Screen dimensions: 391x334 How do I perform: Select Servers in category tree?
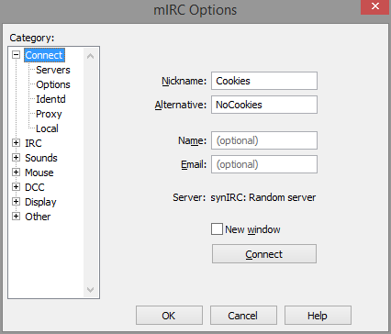(53, 70)
